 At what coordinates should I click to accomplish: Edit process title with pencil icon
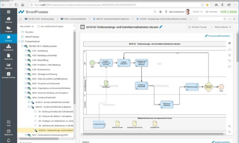coord(161,27)
